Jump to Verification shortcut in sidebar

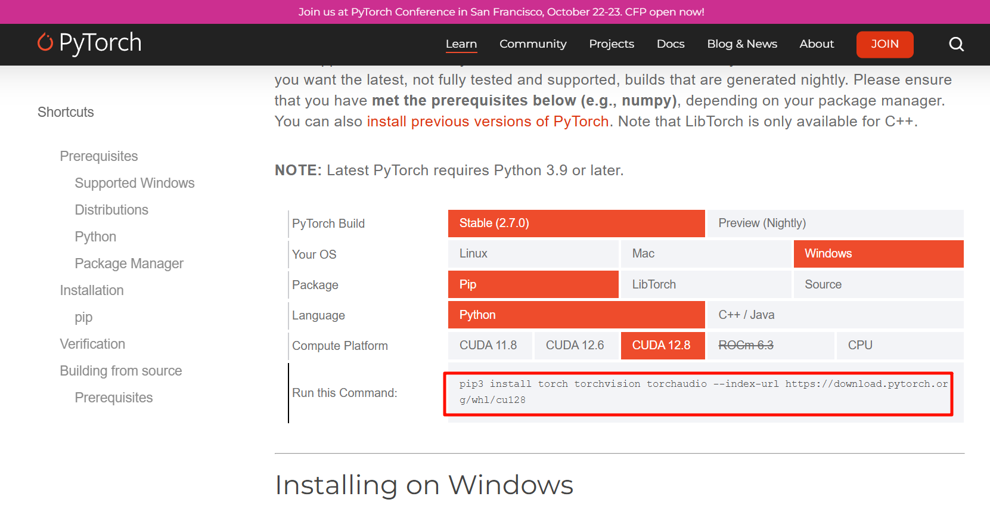(x=92, y=344)
